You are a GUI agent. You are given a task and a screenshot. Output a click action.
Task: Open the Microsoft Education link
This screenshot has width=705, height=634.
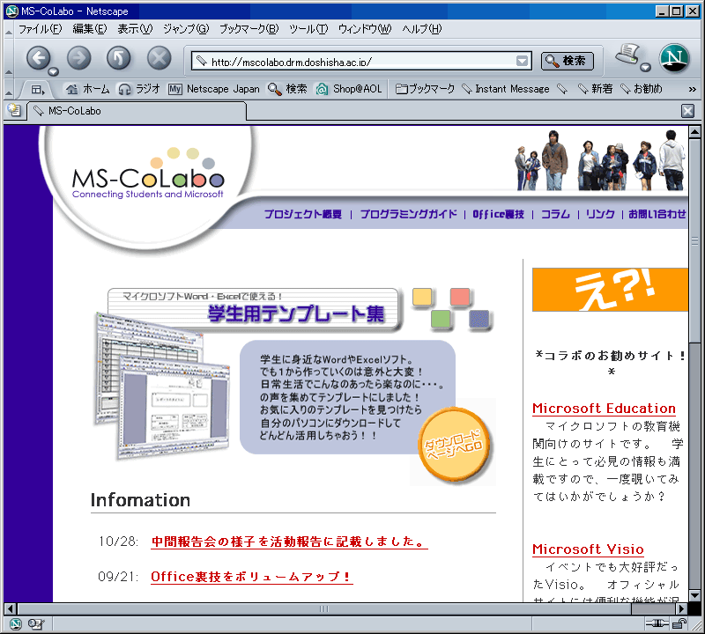click(x=604, y=409)
